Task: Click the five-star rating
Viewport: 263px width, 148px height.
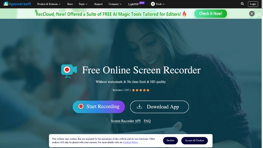Action: [141, 90]
